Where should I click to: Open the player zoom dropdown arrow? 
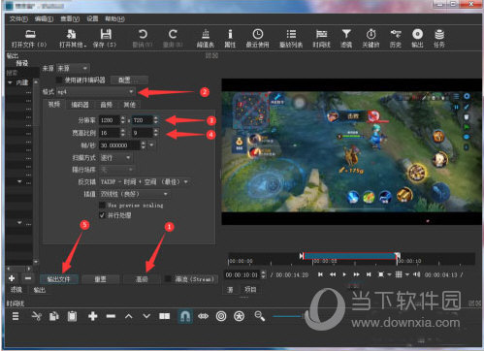[389, 274]
